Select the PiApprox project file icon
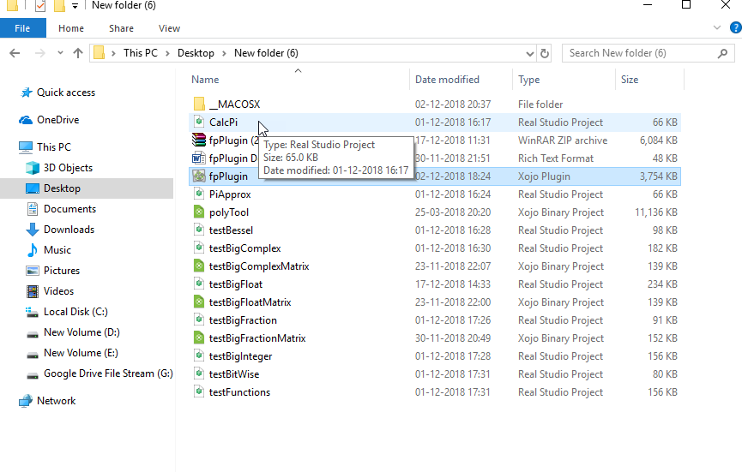The height and width of the screenshot is (472, 742). coord(199,194)
